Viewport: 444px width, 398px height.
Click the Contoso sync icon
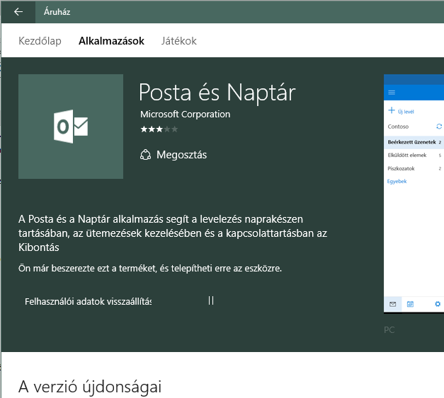(439, 127)
